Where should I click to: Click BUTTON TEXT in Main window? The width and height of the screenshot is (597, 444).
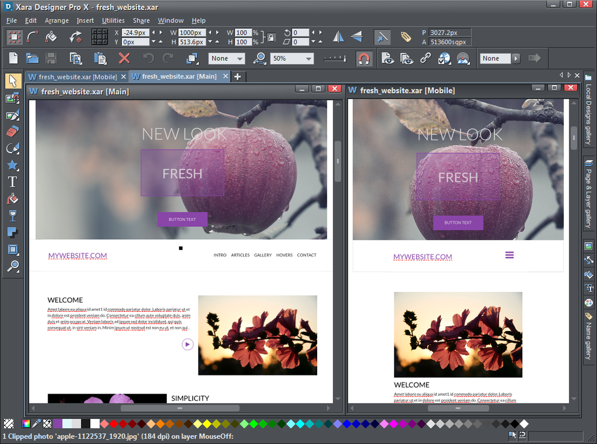tap(183, 219)
